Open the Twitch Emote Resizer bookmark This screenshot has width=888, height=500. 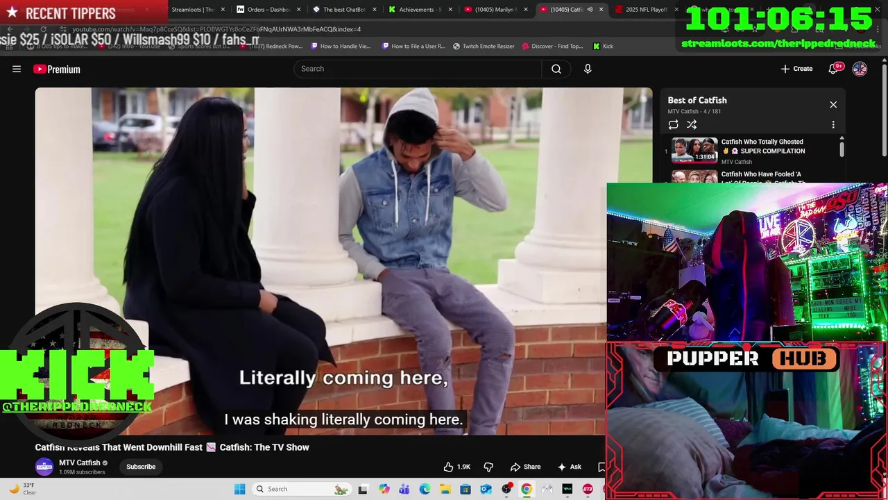484,46
